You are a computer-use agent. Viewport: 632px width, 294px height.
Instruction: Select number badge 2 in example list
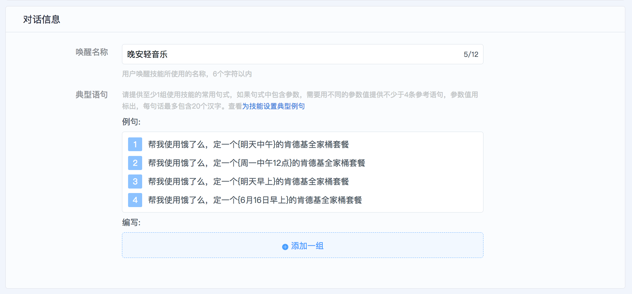135,163
